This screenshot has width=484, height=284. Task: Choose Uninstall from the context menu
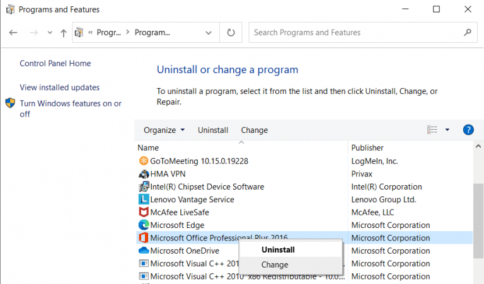point(278,250)
